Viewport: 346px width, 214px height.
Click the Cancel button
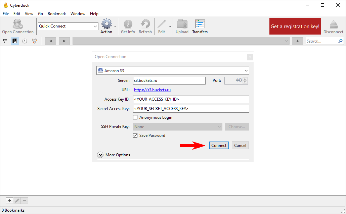240,146
